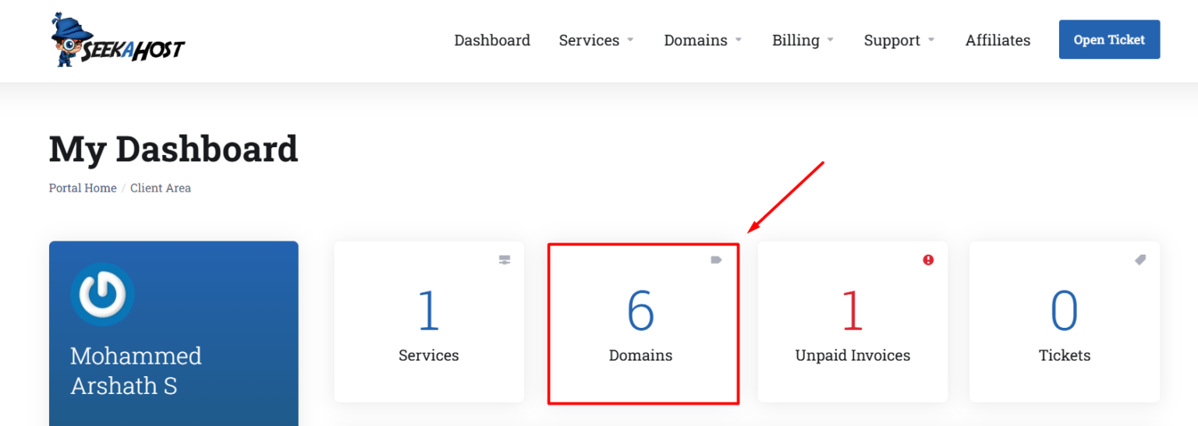1198x426 pixels.
Task: Click the tag icon on Domains card
Action: (716, 260)
